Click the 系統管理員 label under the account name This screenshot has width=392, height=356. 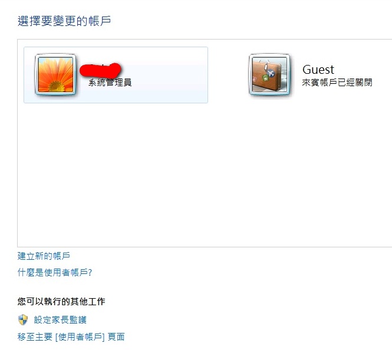110,83
